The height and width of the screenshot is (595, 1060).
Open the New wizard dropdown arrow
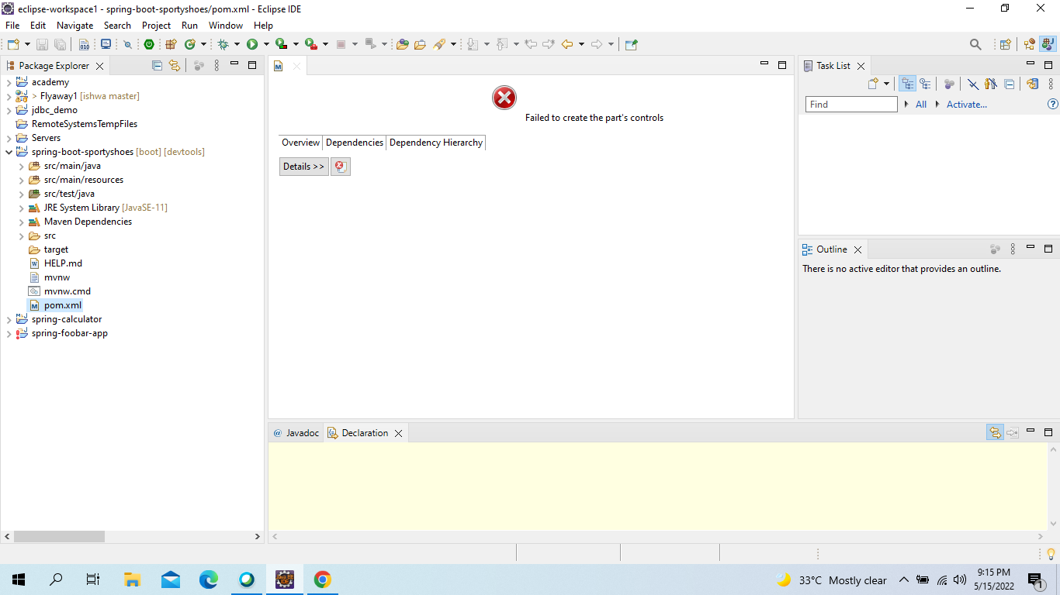click(27, 44)
